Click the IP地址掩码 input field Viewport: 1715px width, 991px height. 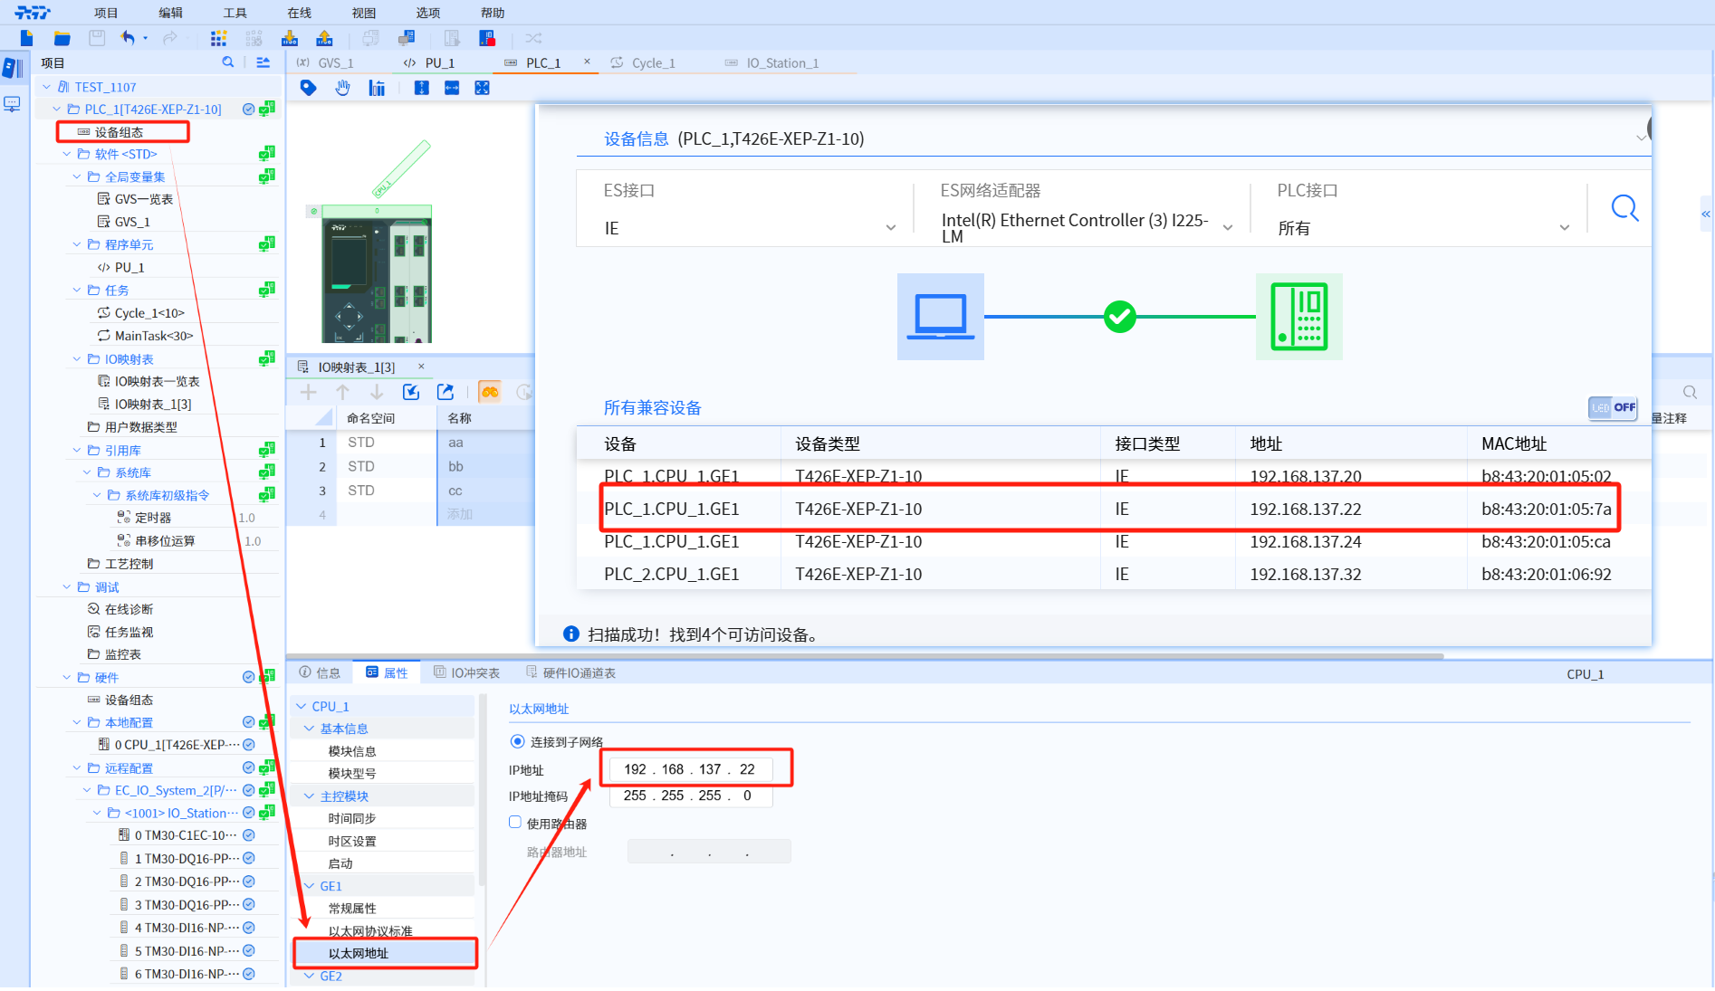tap(690, 796)
